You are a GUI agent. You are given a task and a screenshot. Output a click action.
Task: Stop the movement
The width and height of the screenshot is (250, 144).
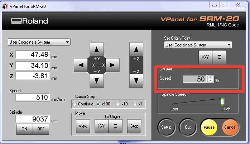click(x=134, y=126)
